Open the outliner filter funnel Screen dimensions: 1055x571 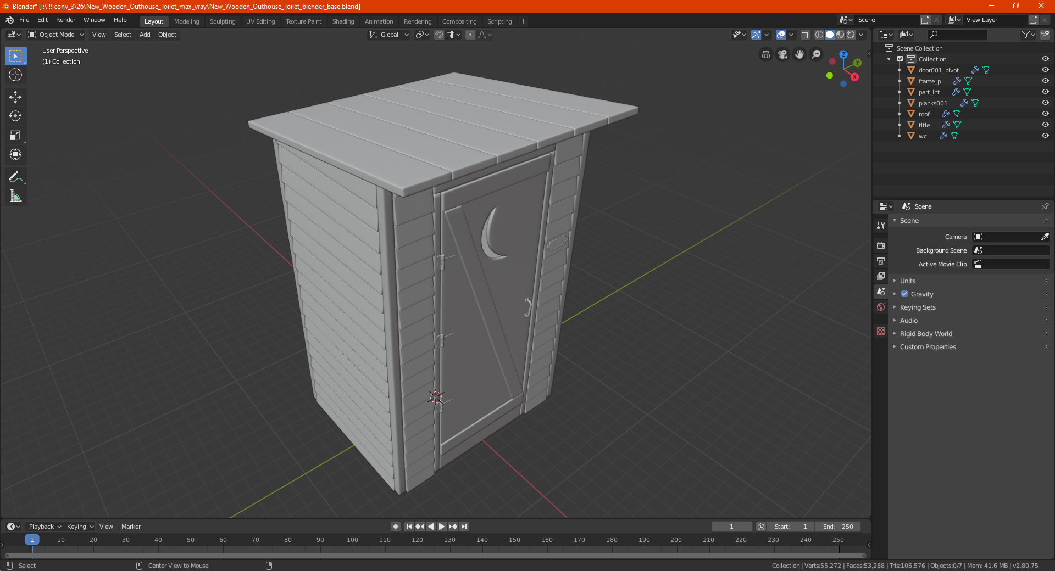1028,35
